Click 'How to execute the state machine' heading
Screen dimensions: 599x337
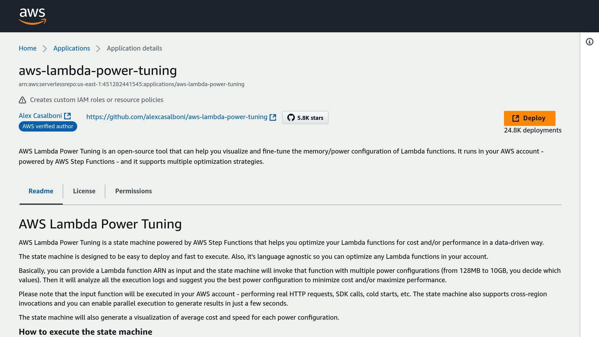(x=85, y=332)
